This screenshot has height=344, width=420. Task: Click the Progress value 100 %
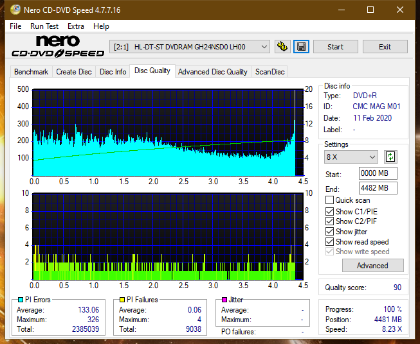(x=393, y=309)
